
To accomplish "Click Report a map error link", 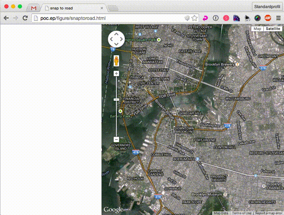I will pos(269,213).
